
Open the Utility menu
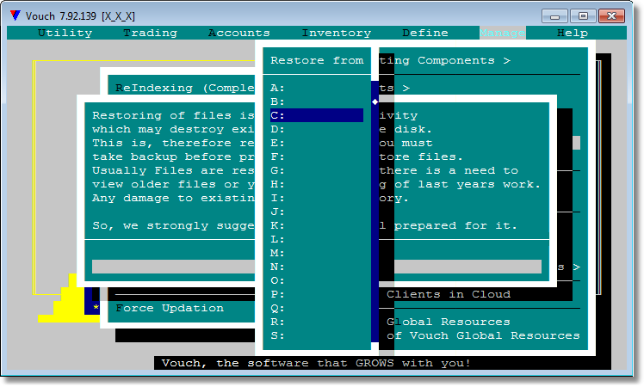(x=65, y=33)
